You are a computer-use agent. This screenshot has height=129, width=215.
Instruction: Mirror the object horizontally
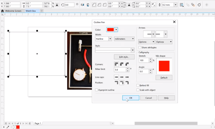tap(82, 5)
